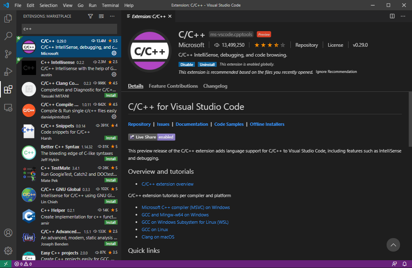The height and width of the screenshot is (268, 412).
Task: Open the Remote Explorer view
Action: coord(8,107)
